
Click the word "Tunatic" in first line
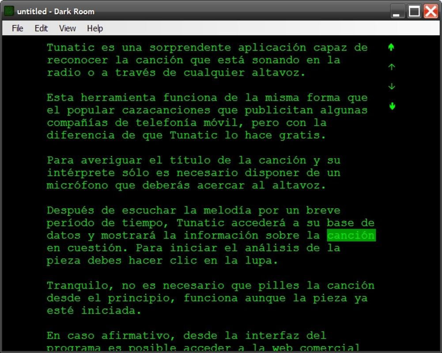[x=71, y=47]
